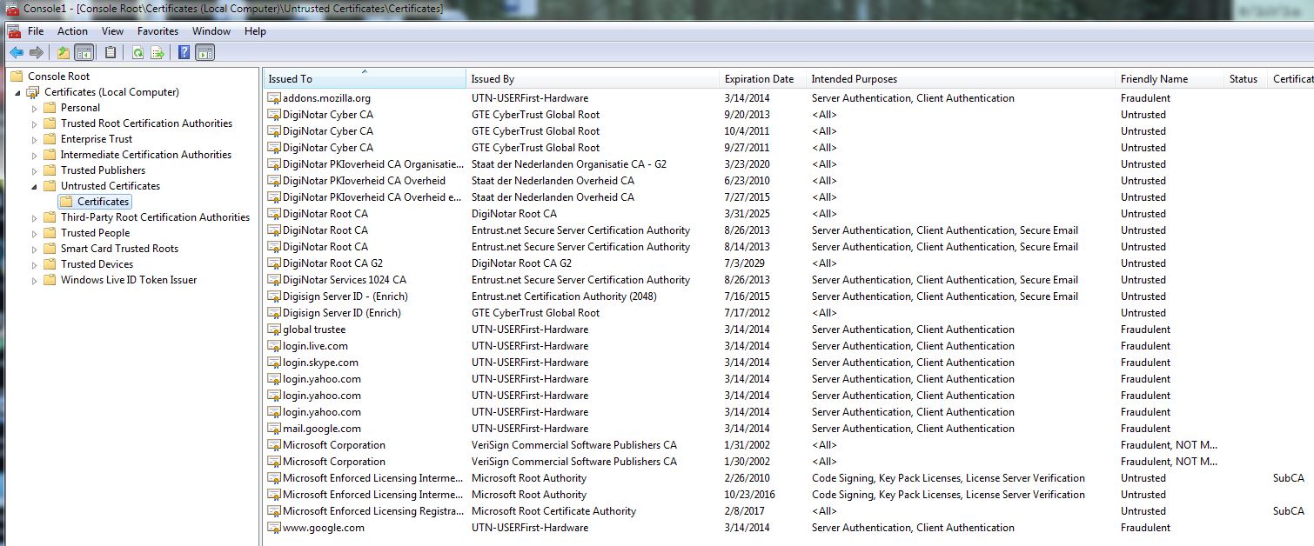This screenshot has height=546, width=1314.
Task: Open the Help menu
Action: [x=256, y=31]
